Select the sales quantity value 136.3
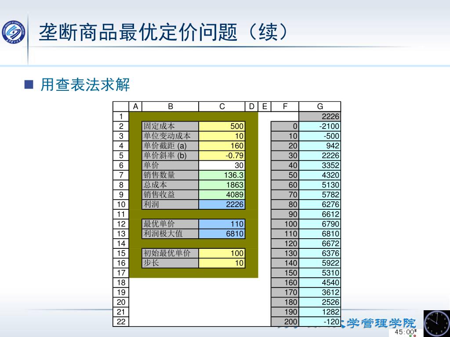This screenshot has height=337, width=450. [x=222, y=175]
